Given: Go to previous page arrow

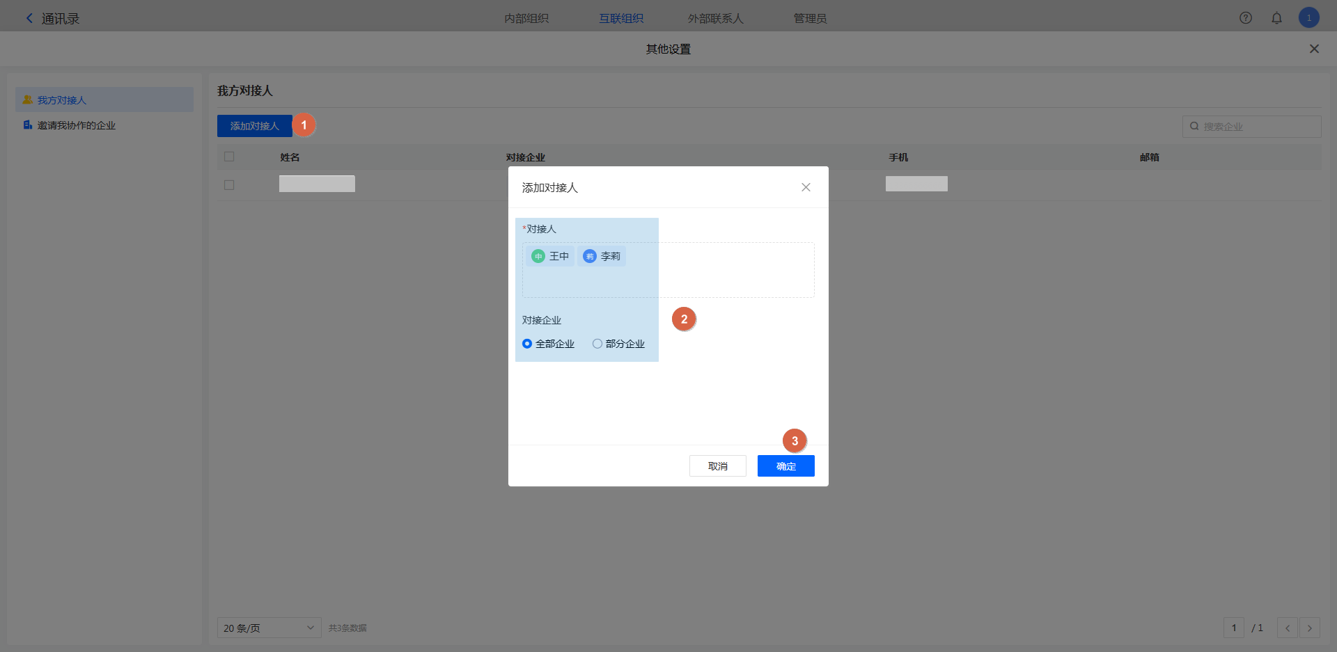Looking at the screenshot, I should click(1287, 628).
